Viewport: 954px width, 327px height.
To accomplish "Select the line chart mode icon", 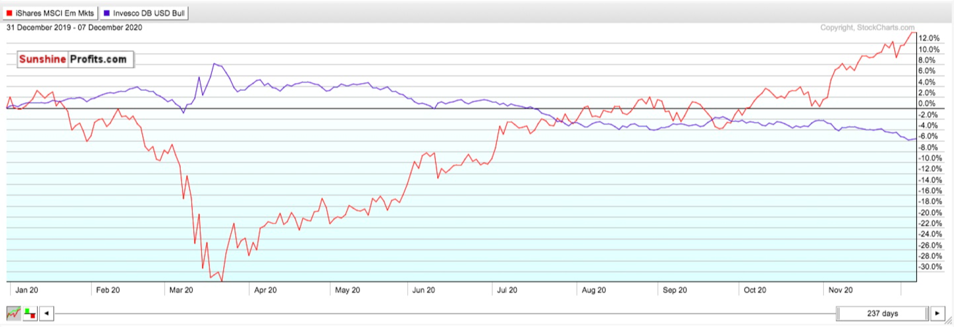I will coord(13,313).
